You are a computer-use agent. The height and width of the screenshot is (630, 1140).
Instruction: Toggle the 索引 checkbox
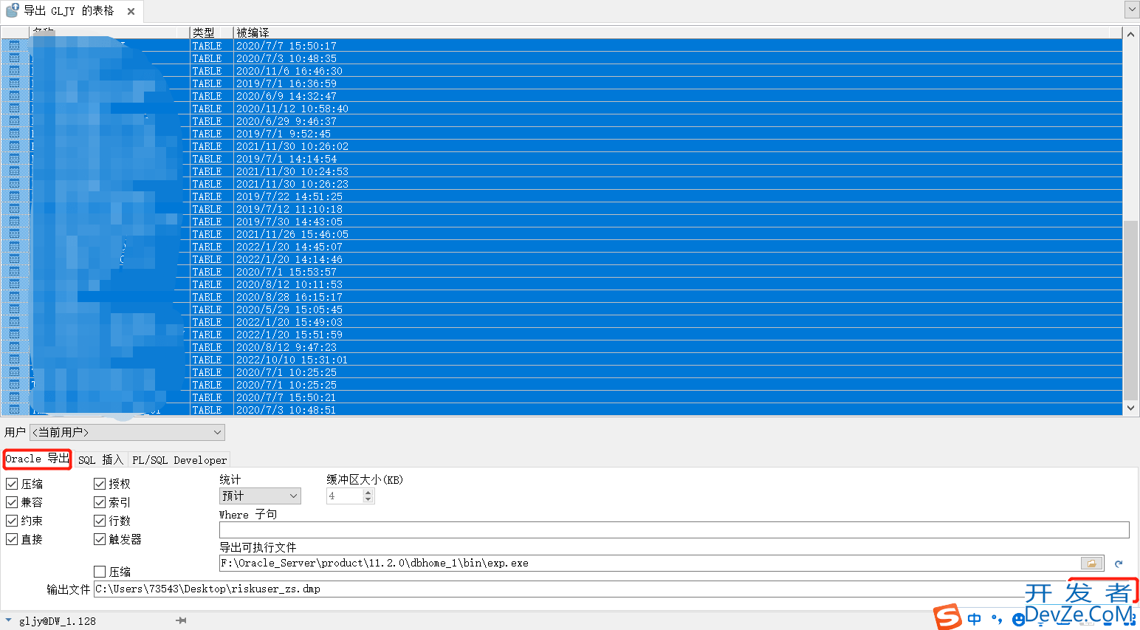pos(100,502)
